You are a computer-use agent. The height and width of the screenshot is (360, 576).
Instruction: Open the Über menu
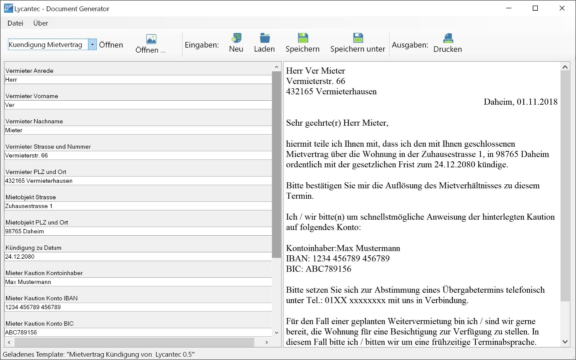point(41,23)
